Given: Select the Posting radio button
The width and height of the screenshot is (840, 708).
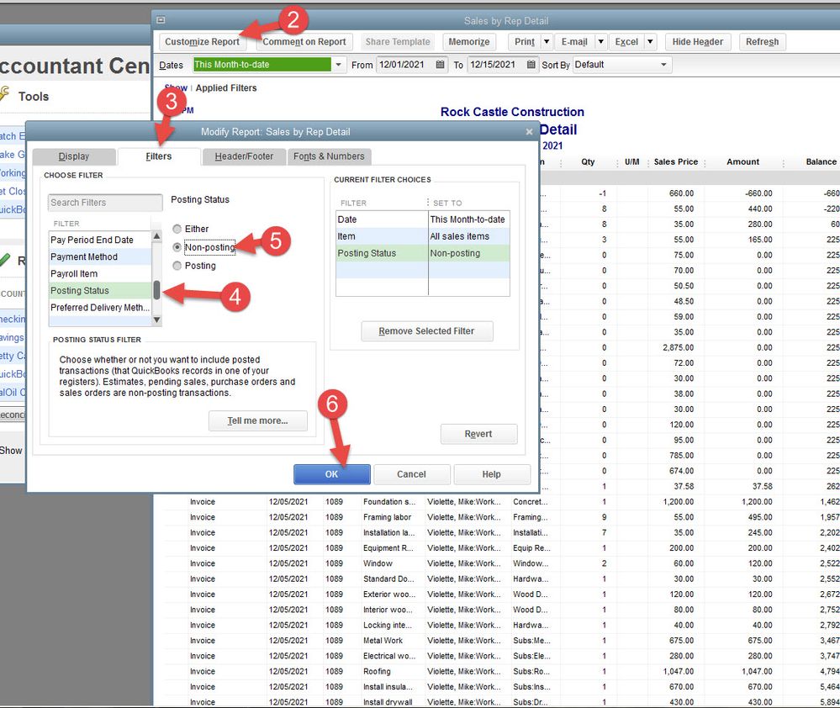Looking at the screenshot, I should point(177,266).
